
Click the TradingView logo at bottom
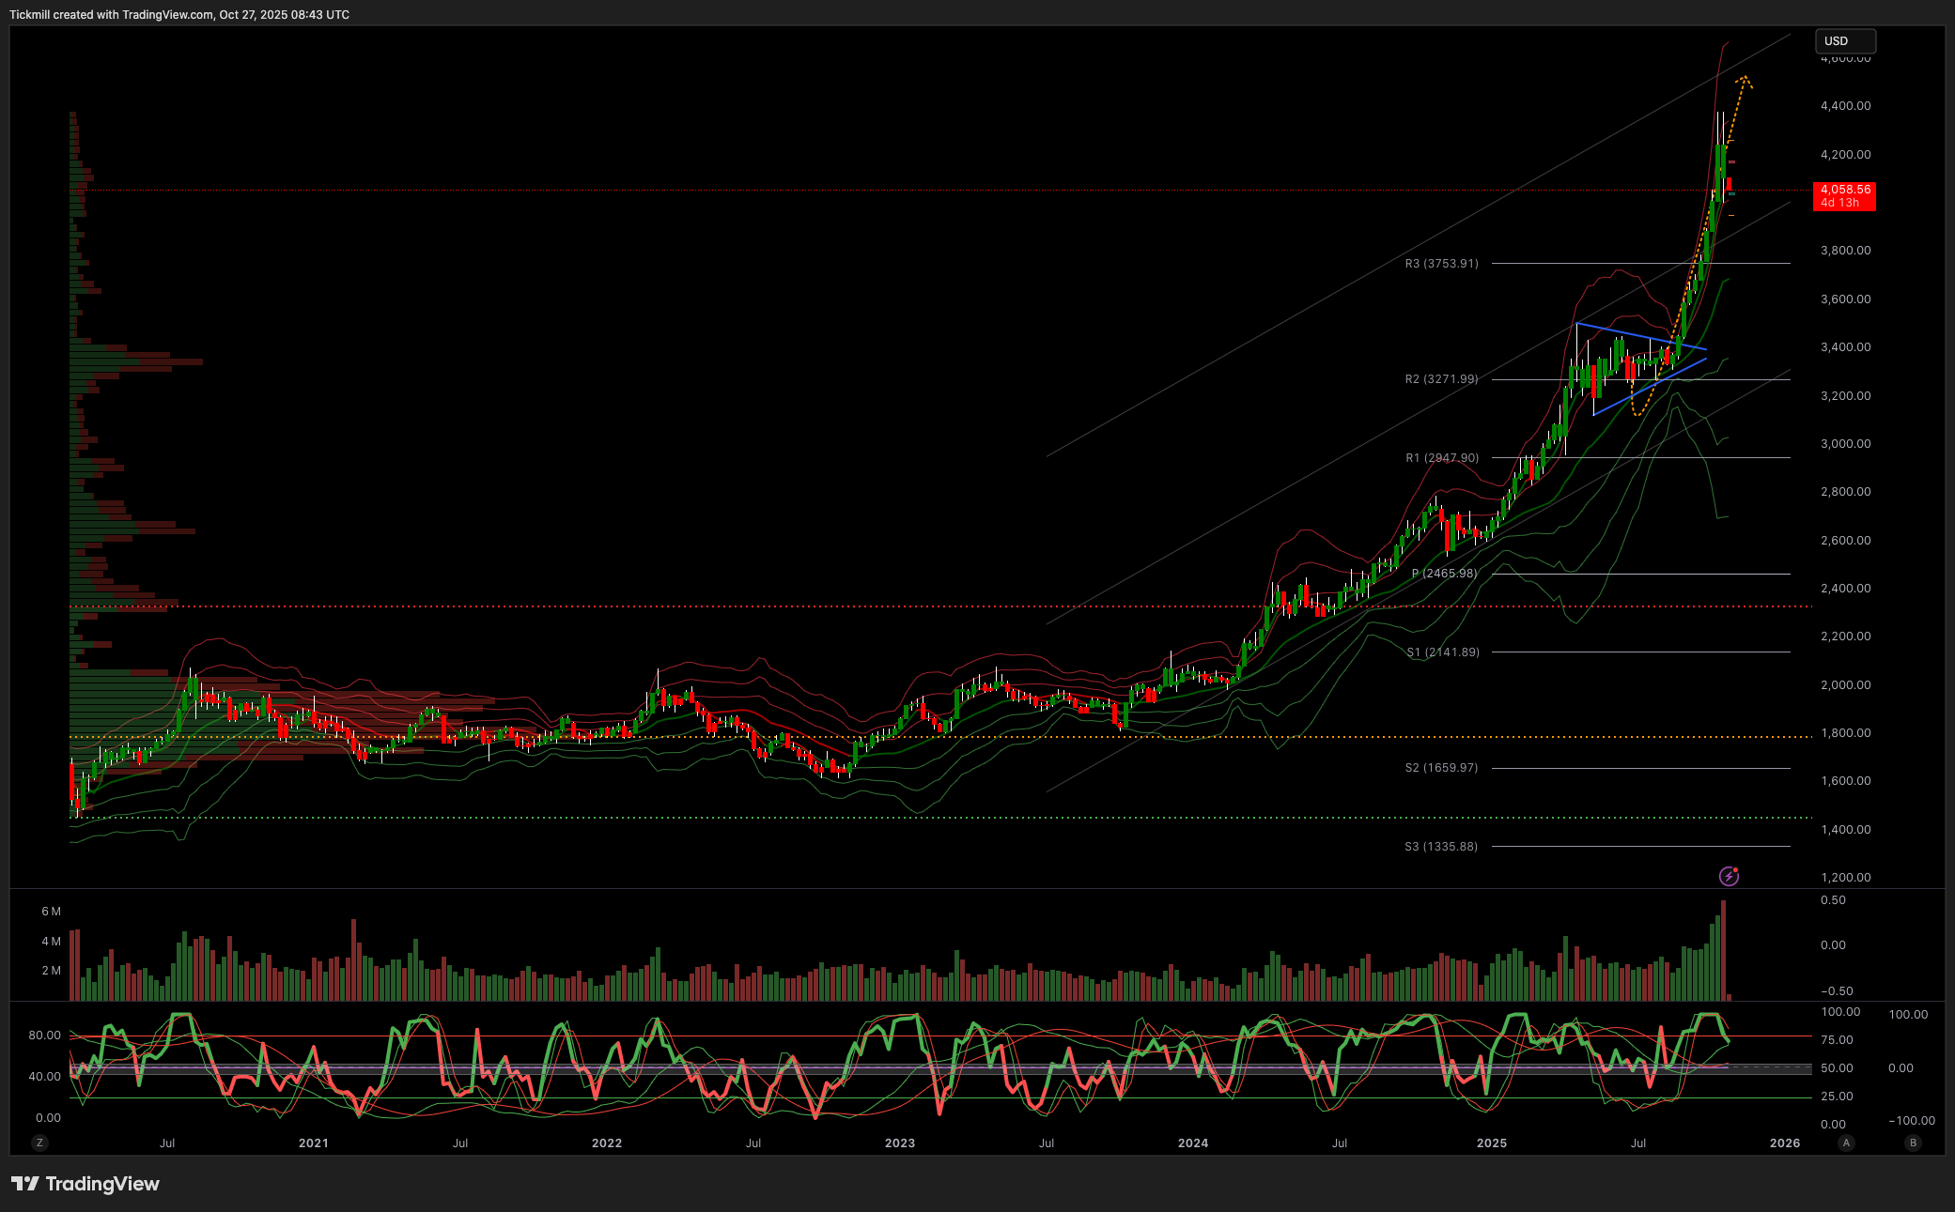click(x=85, y=1184)
